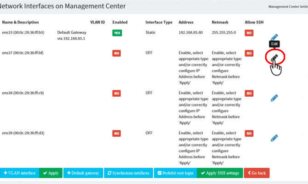308x184 pixels.
Task: Select the ens38 interface name
Action: (23, 93)
